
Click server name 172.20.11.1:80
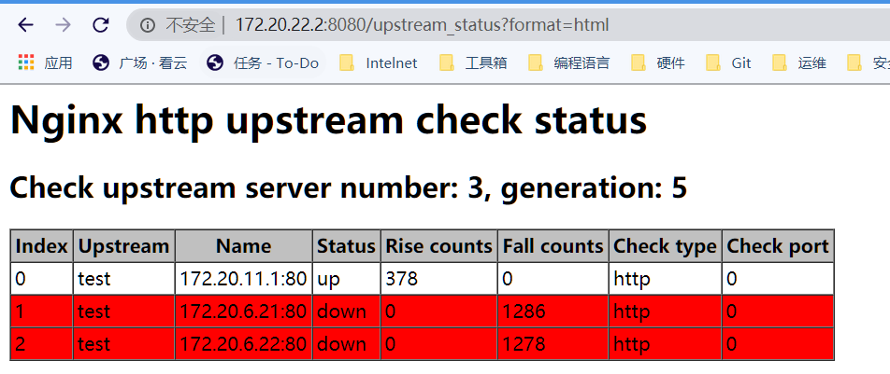click(243, 278)
